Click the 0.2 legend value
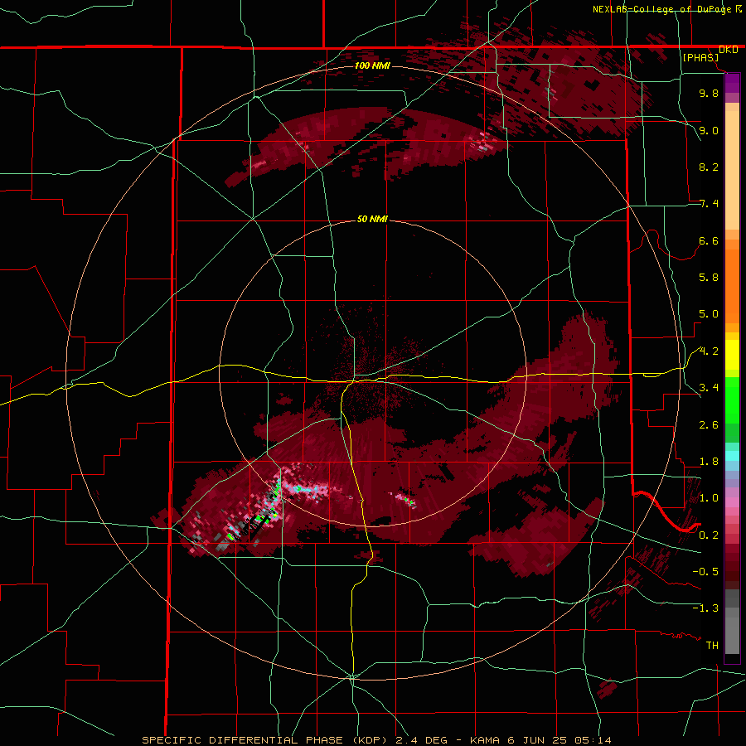 [709, 535]
